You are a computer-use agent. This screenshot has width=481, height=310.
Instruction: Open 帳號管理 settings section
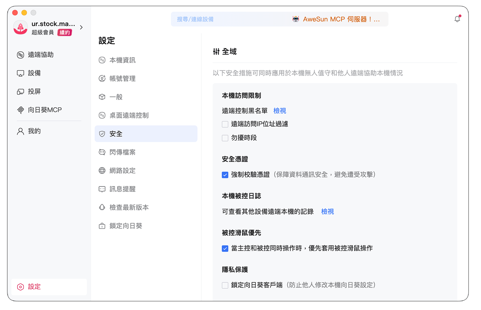(146, 78)
